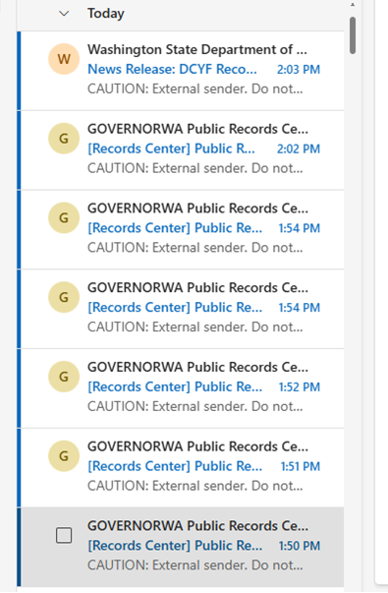Click the GOVERNORWA sender name on the 1:51 PM email
Screen dimensions: 388x593
click(x=198, y=446)
